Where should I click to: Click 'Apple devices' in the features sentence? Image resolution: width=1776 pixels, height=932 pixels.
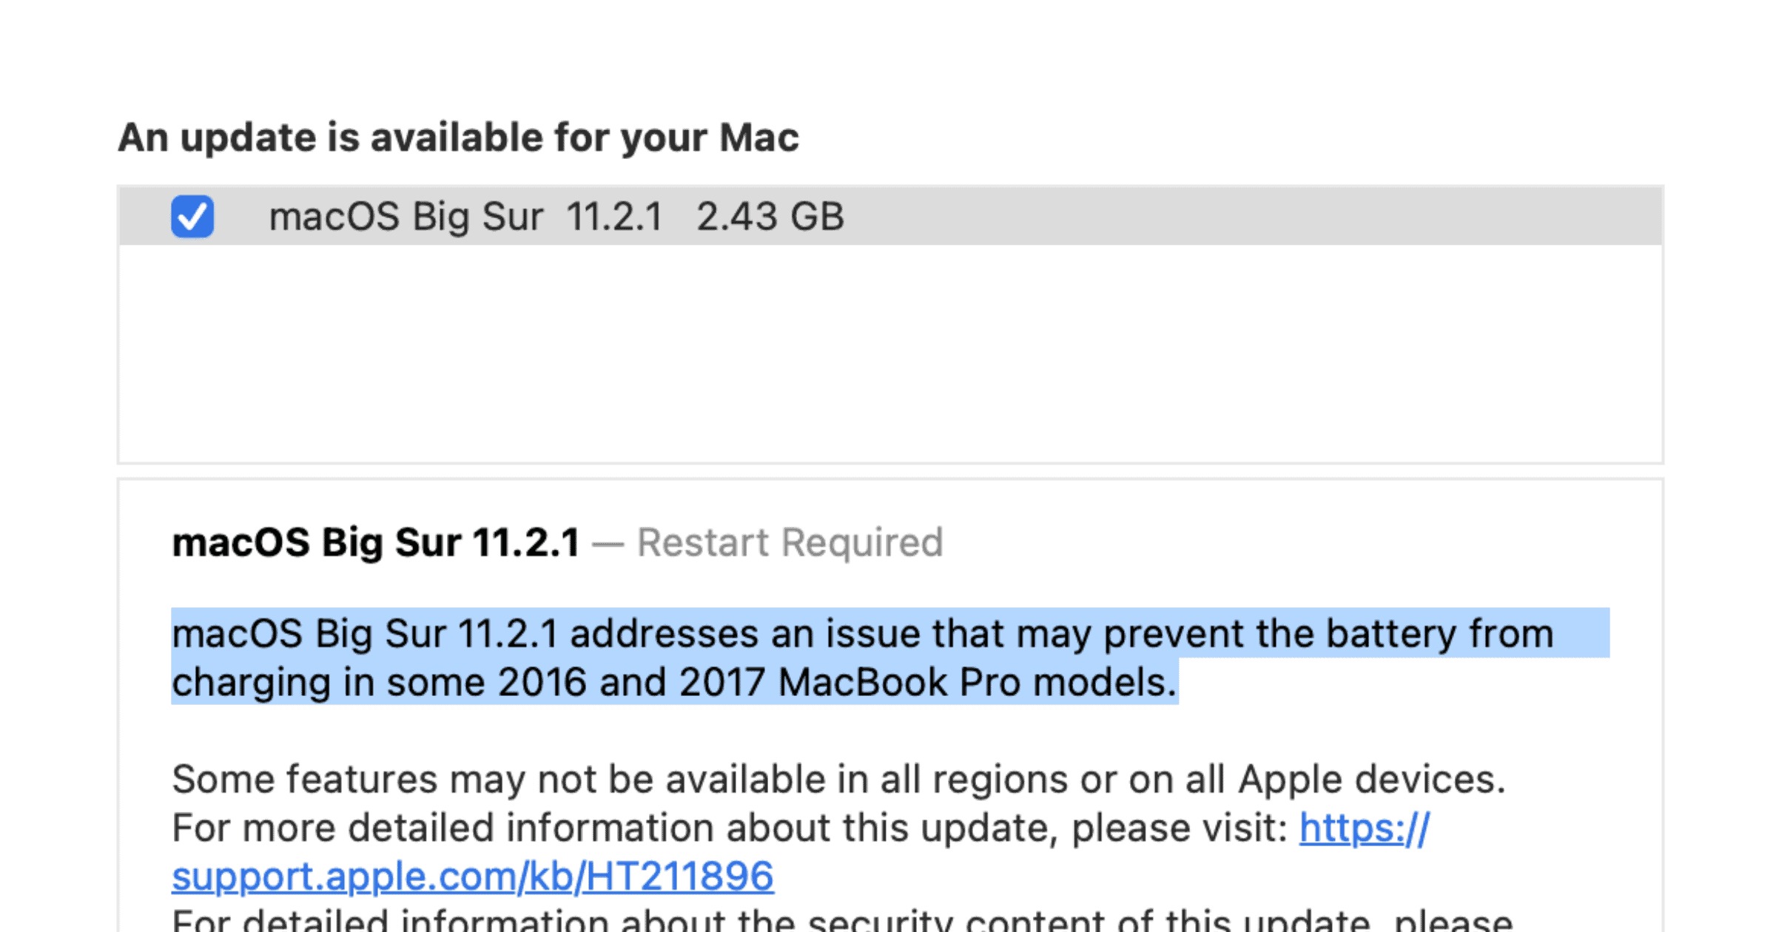coord(1370,780)
